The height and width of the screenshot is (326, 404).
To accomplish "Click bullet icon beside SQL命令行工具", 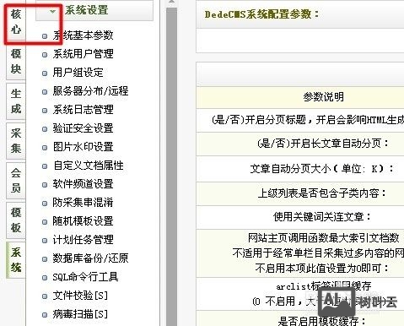I will click(x=45, y=278).
